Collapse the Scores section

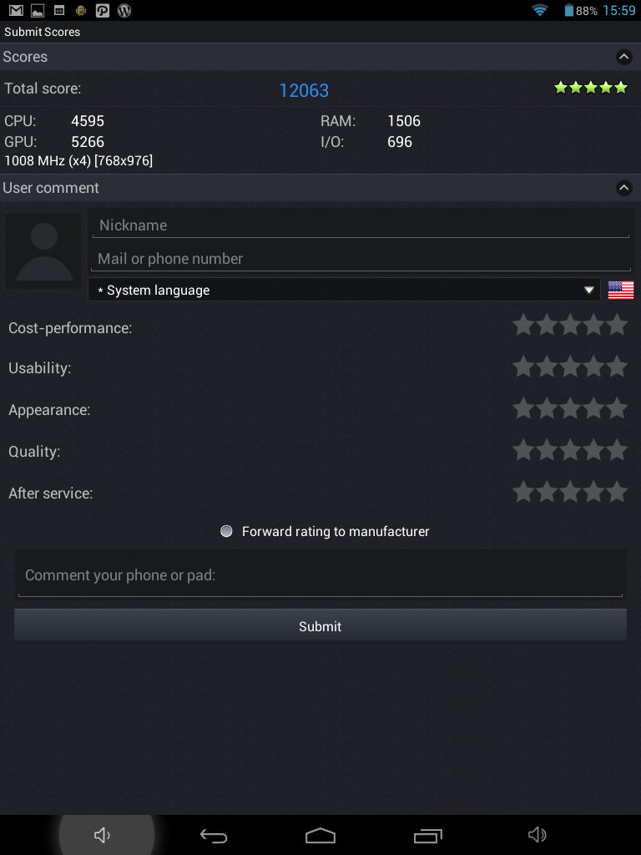click(x=623, y=57)
